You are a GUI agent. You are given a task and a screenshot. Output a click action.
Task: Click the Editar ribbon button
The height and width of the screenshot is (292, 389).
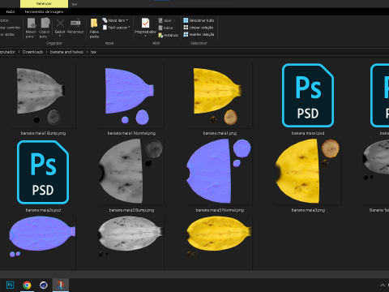point(166,28)
